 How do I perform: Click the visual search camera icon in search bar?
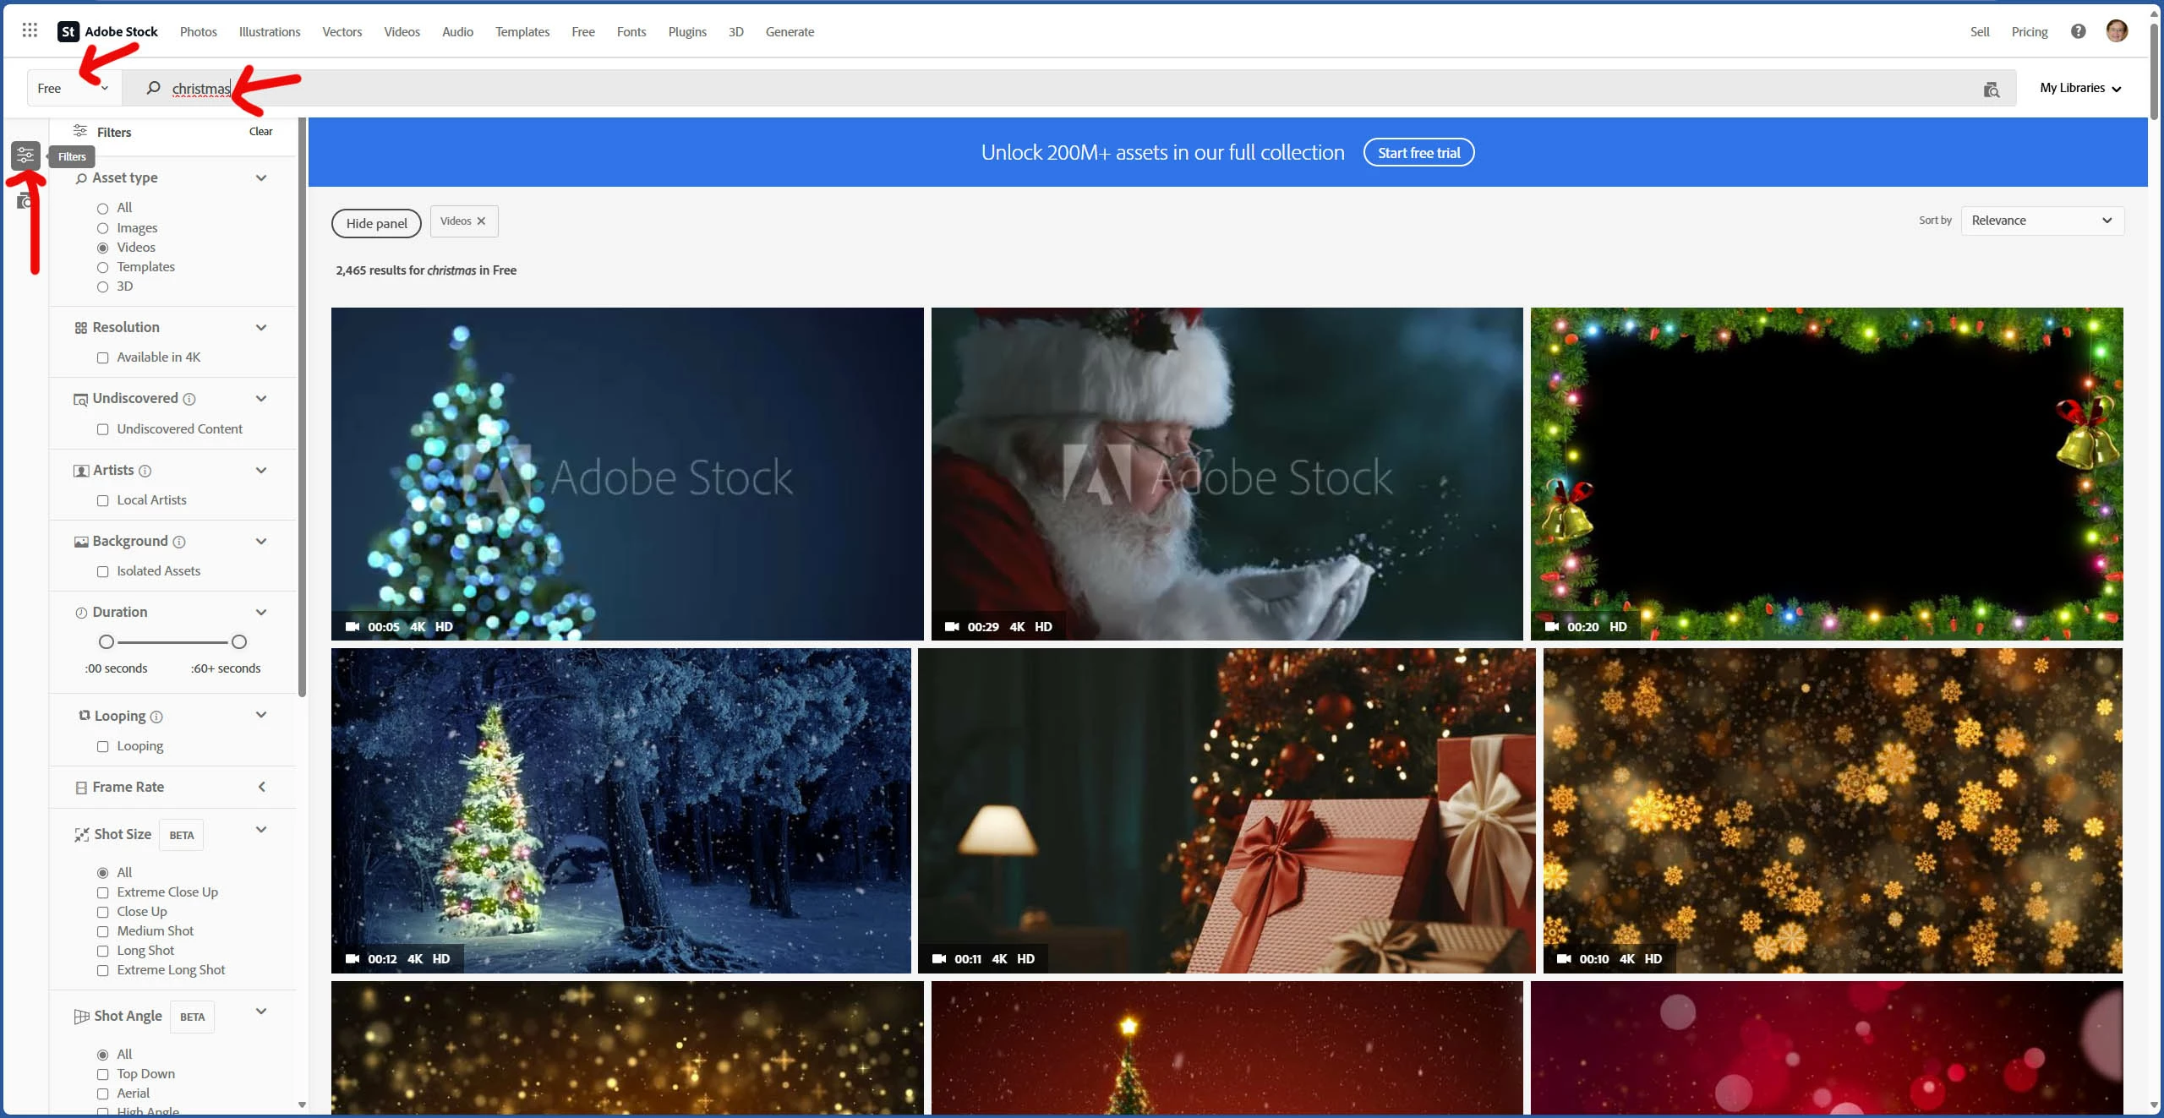coord(1991,89)
